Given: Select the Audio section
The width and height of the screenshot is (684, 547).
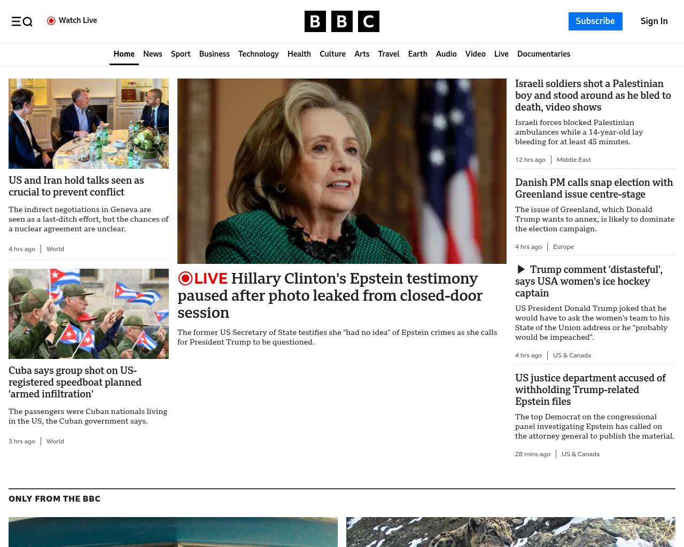Looking at the screenshot, I should click(446, 54).
